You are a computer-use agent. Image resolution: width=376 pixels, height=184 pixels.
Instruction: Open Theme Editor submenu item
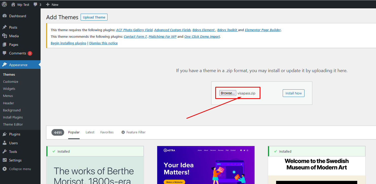13,124
